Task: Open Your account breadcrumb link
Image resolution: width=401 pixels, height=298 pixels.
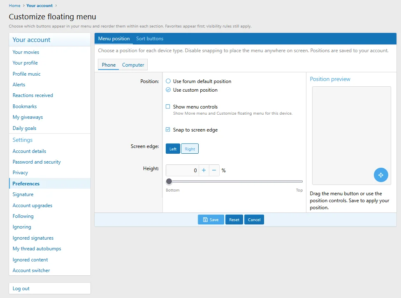Action: 39,6
